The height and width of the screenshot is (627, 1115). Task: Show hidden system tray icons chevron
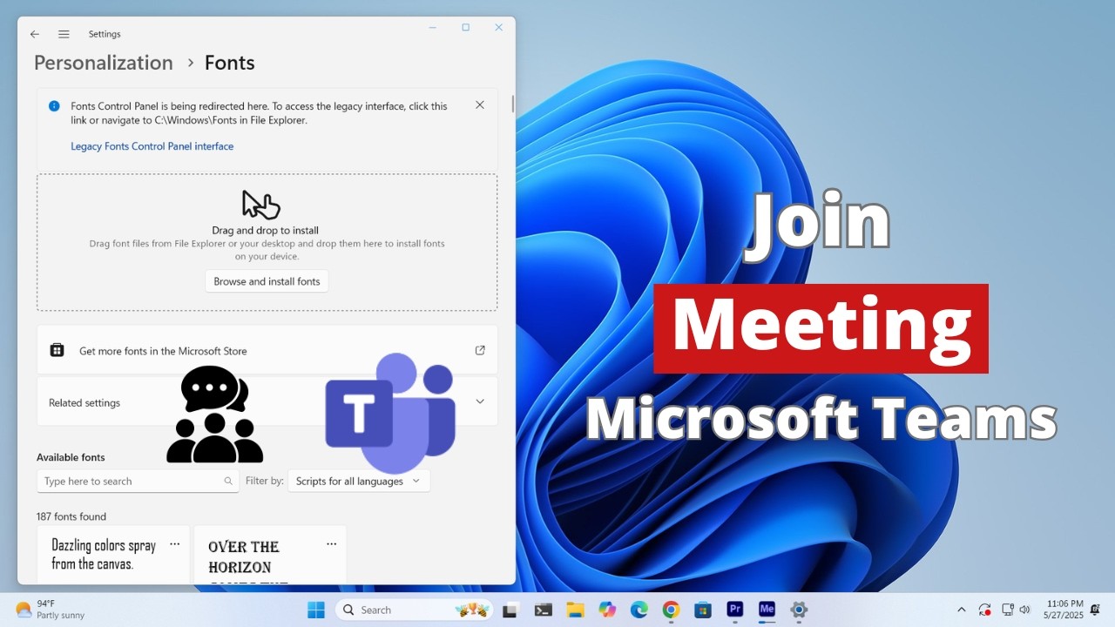962,610
